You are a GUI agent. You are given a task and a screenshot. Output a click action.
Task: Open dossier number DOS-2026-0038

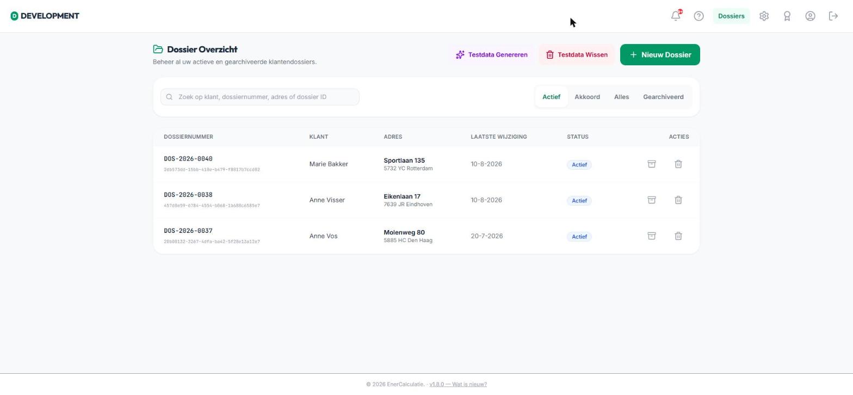point(188,195)
